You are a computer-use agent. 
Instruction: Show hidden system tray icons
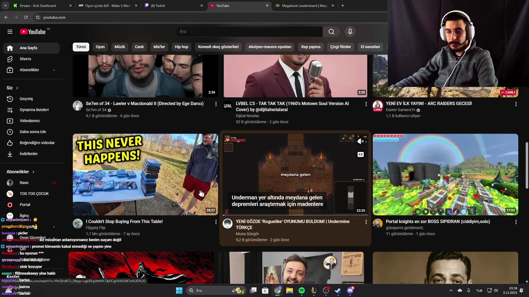tap(451, 290)
